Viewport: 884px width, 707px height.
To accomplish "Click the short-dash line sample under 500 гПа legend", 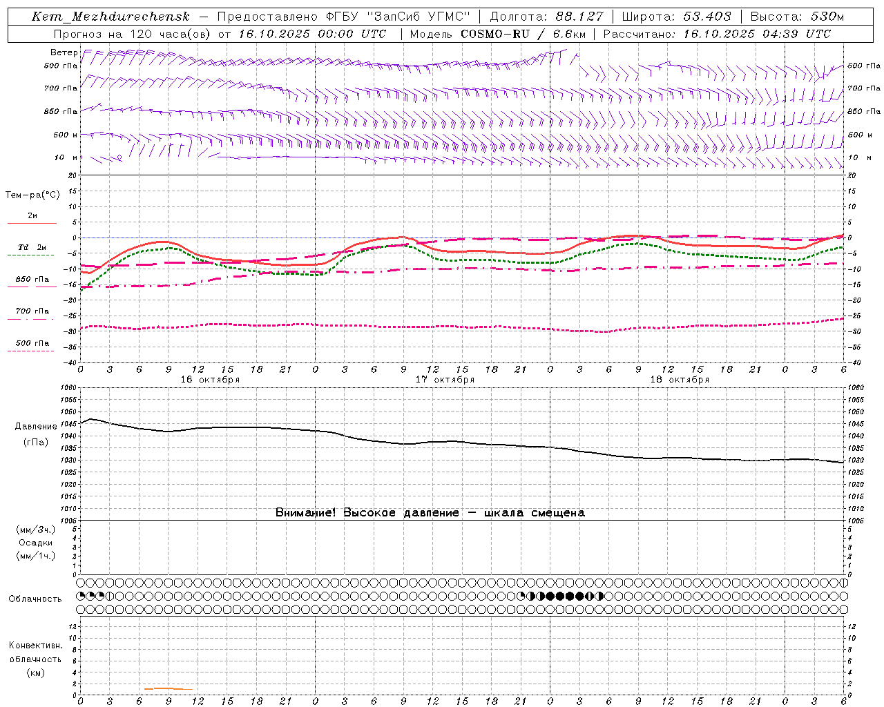I will pos(31,351).
